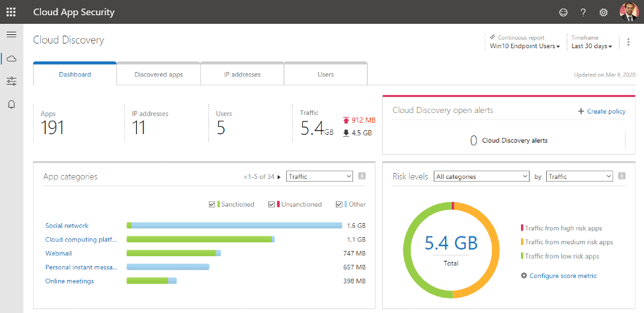
Task: Click the Continuous report link icon
Action: click(x=493, y=37)
